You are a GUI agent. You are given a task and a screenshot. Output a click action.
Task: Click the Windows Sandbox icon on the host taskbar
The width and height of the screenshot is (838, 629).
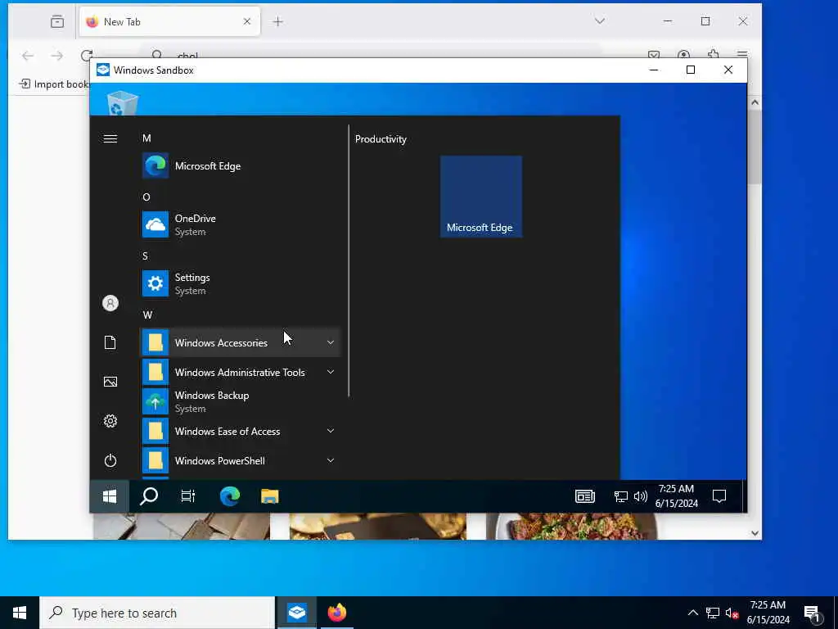coord(296,613)
